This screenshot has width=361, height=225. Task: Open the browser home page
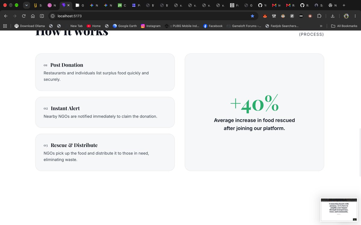33,16
